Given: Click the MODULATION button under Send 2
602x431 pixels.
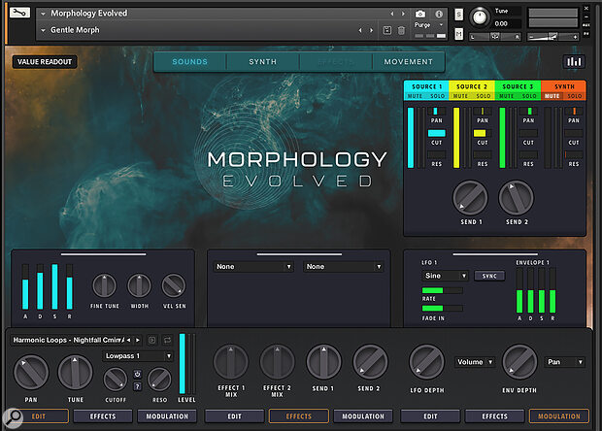Looking at the screenshot, I should 363,416.
